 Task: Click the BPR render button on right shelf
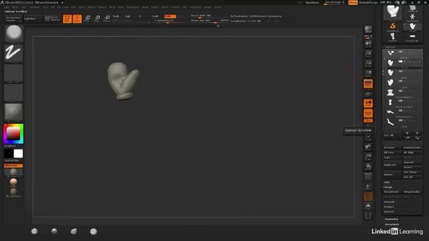pos(368,29)
